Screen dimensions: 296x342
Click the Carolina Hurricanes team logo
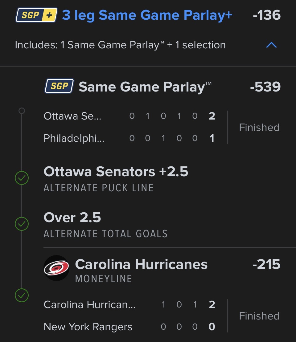click(x=56, y=268)
